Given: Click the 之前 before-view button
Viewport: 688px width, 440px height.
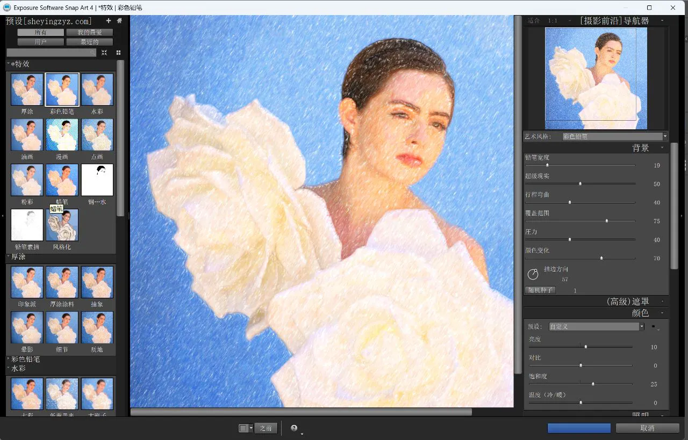Looking at the screenshot, I should coord(266,428).
